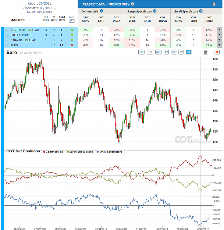The image size is (224, 230).
Task: Close the Euro chart with red X
Action: [x=217, y=52]
